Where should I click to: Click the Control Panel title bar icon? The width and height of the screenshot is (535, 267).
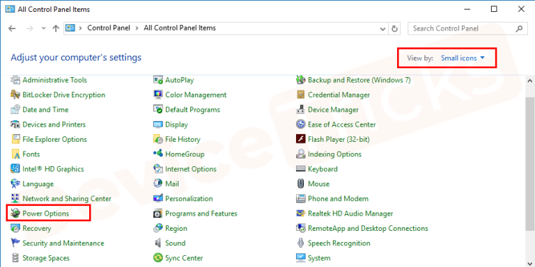click(10, 9)
